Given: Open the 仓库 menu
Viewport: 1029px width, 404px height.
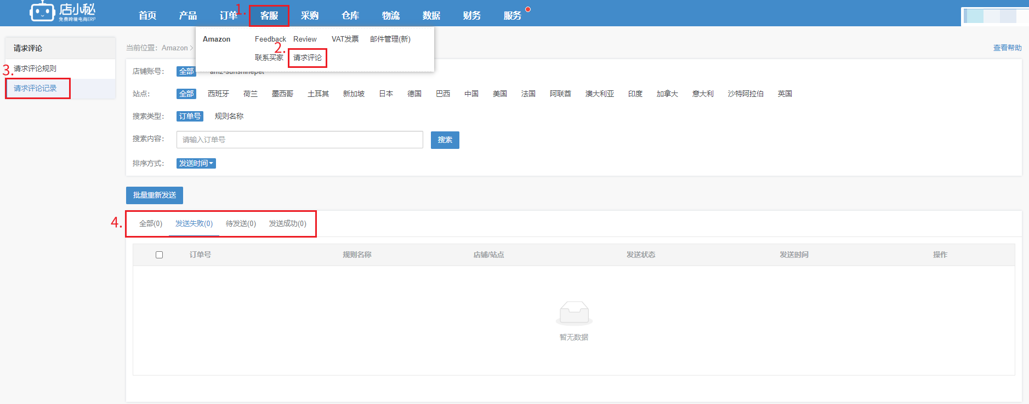Looking at the screenshot, I should 350,15.
